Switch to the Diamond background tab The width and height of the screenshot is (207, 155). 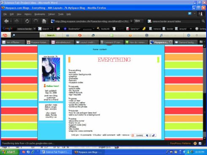point(185,42)
